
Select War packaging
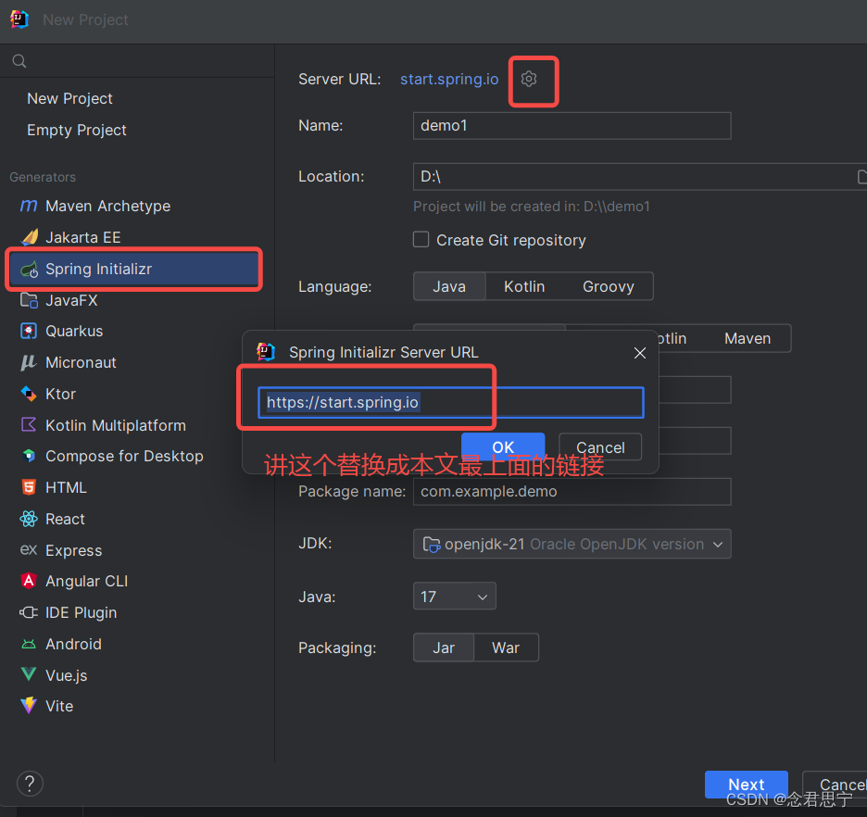click(x=506, y=647)
